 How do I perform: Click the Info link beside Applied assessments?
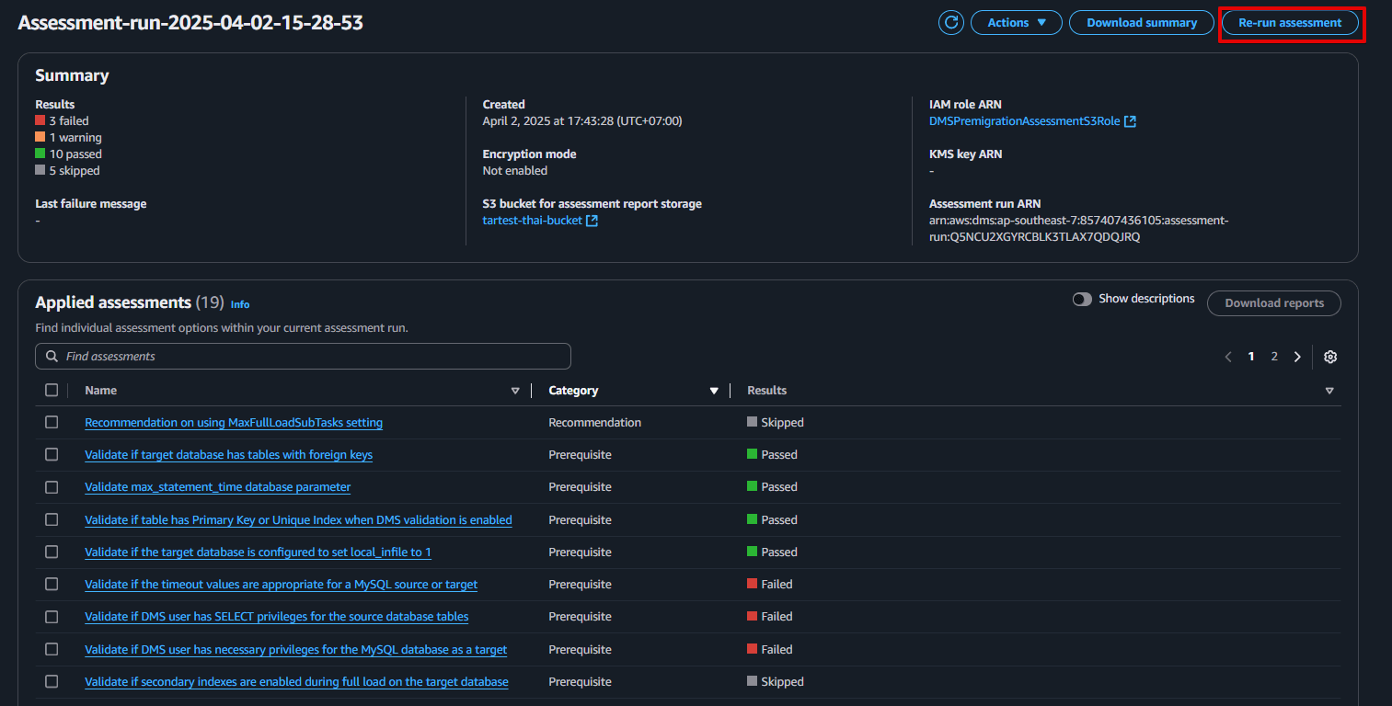coord(240,304)
